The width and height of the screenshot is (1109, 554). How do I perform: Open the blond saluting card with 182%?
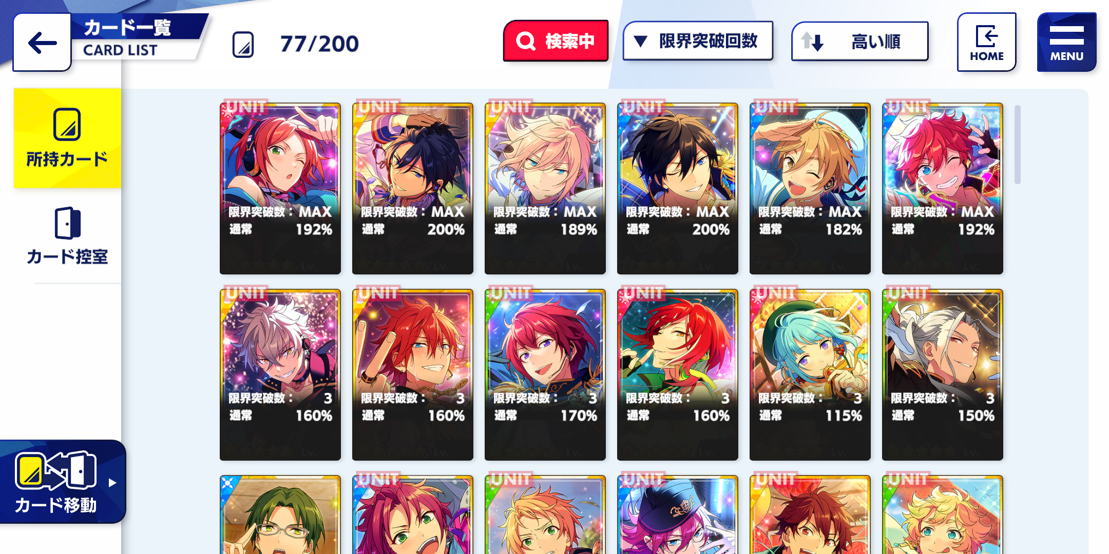[810, 189]
